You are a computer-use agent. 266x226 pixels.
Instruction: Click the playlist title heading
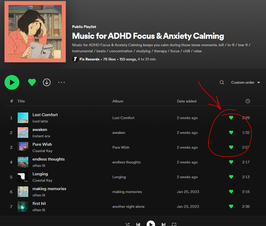[148, 36]
